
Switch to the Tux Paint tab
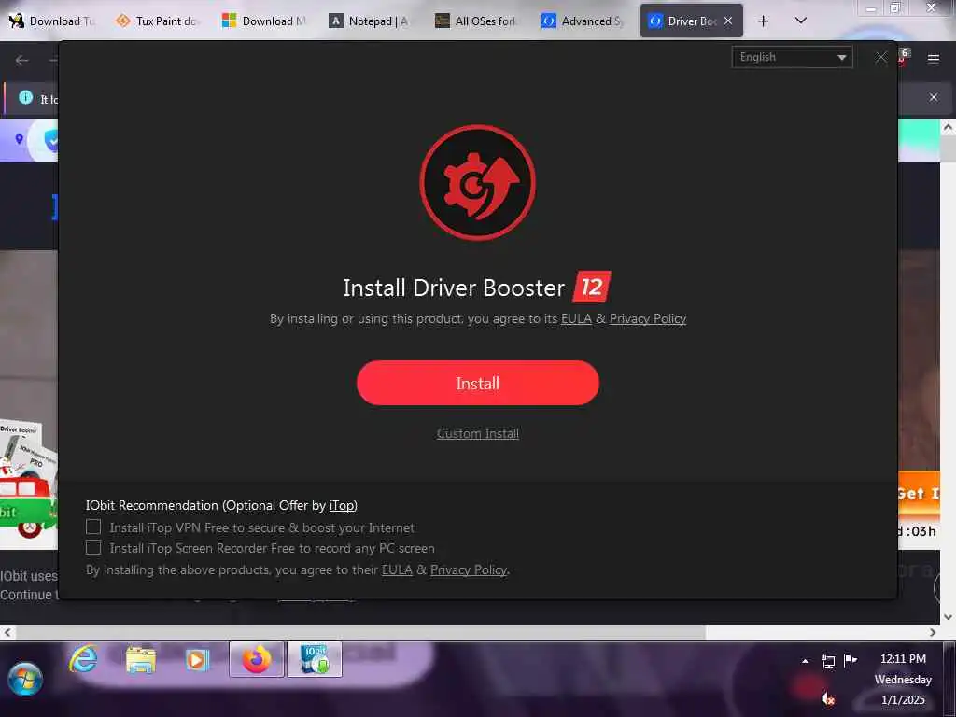point(159,21)
